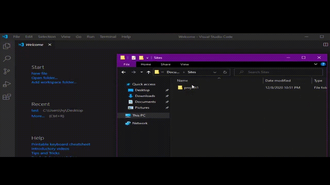This screenshot has width=330, height=185.
Task: Click New folder icon in Quick Access Toolbar
Action: coord(141,58)
